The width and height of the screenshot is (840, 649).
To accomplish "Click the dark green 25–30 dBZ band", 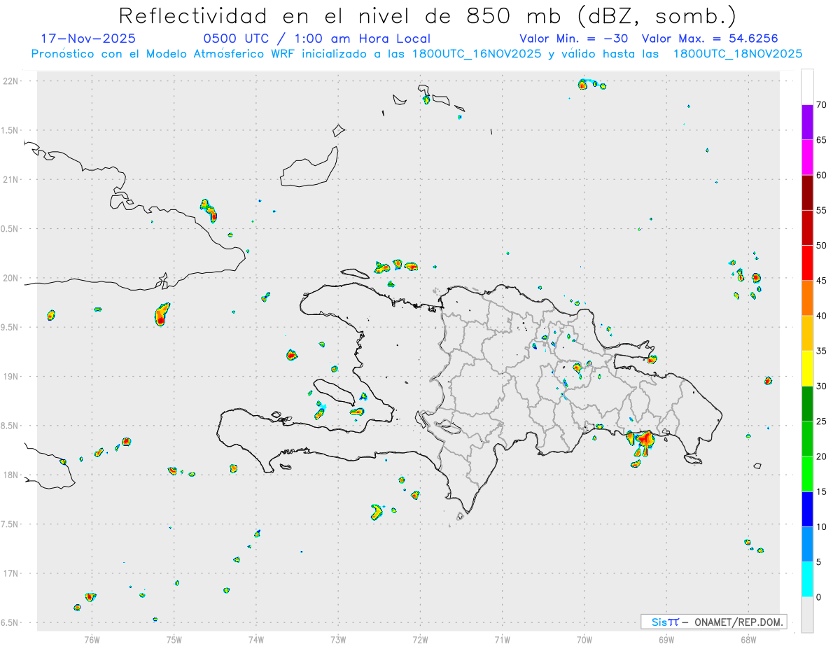I will [x=807, y=403].
